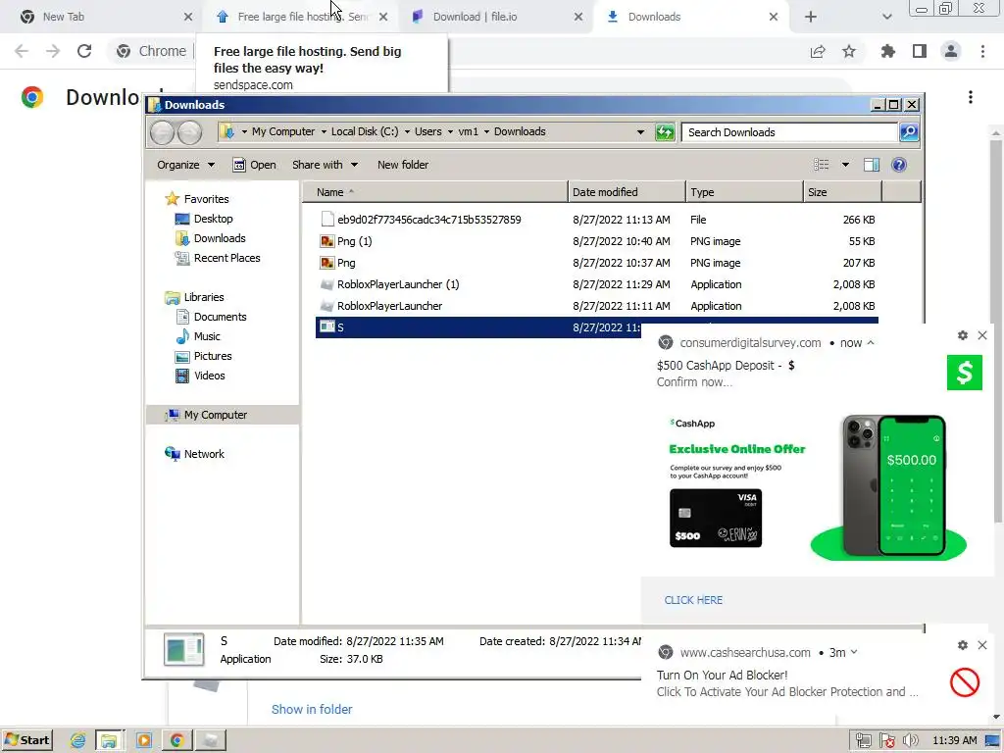Open Chrome share page icon

pos(818,51)
